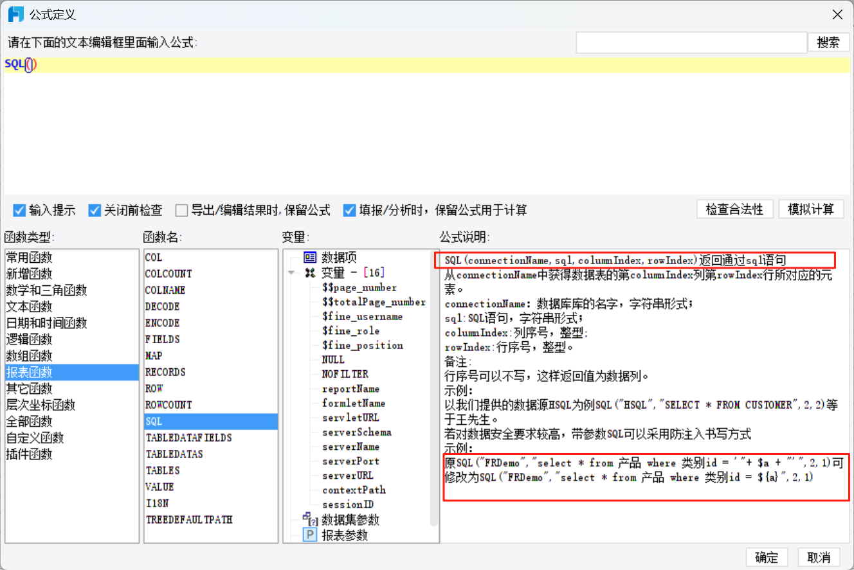Select servletURL variable
The image size is (854, 570).
pyautogui.click(x=350, y=418)
